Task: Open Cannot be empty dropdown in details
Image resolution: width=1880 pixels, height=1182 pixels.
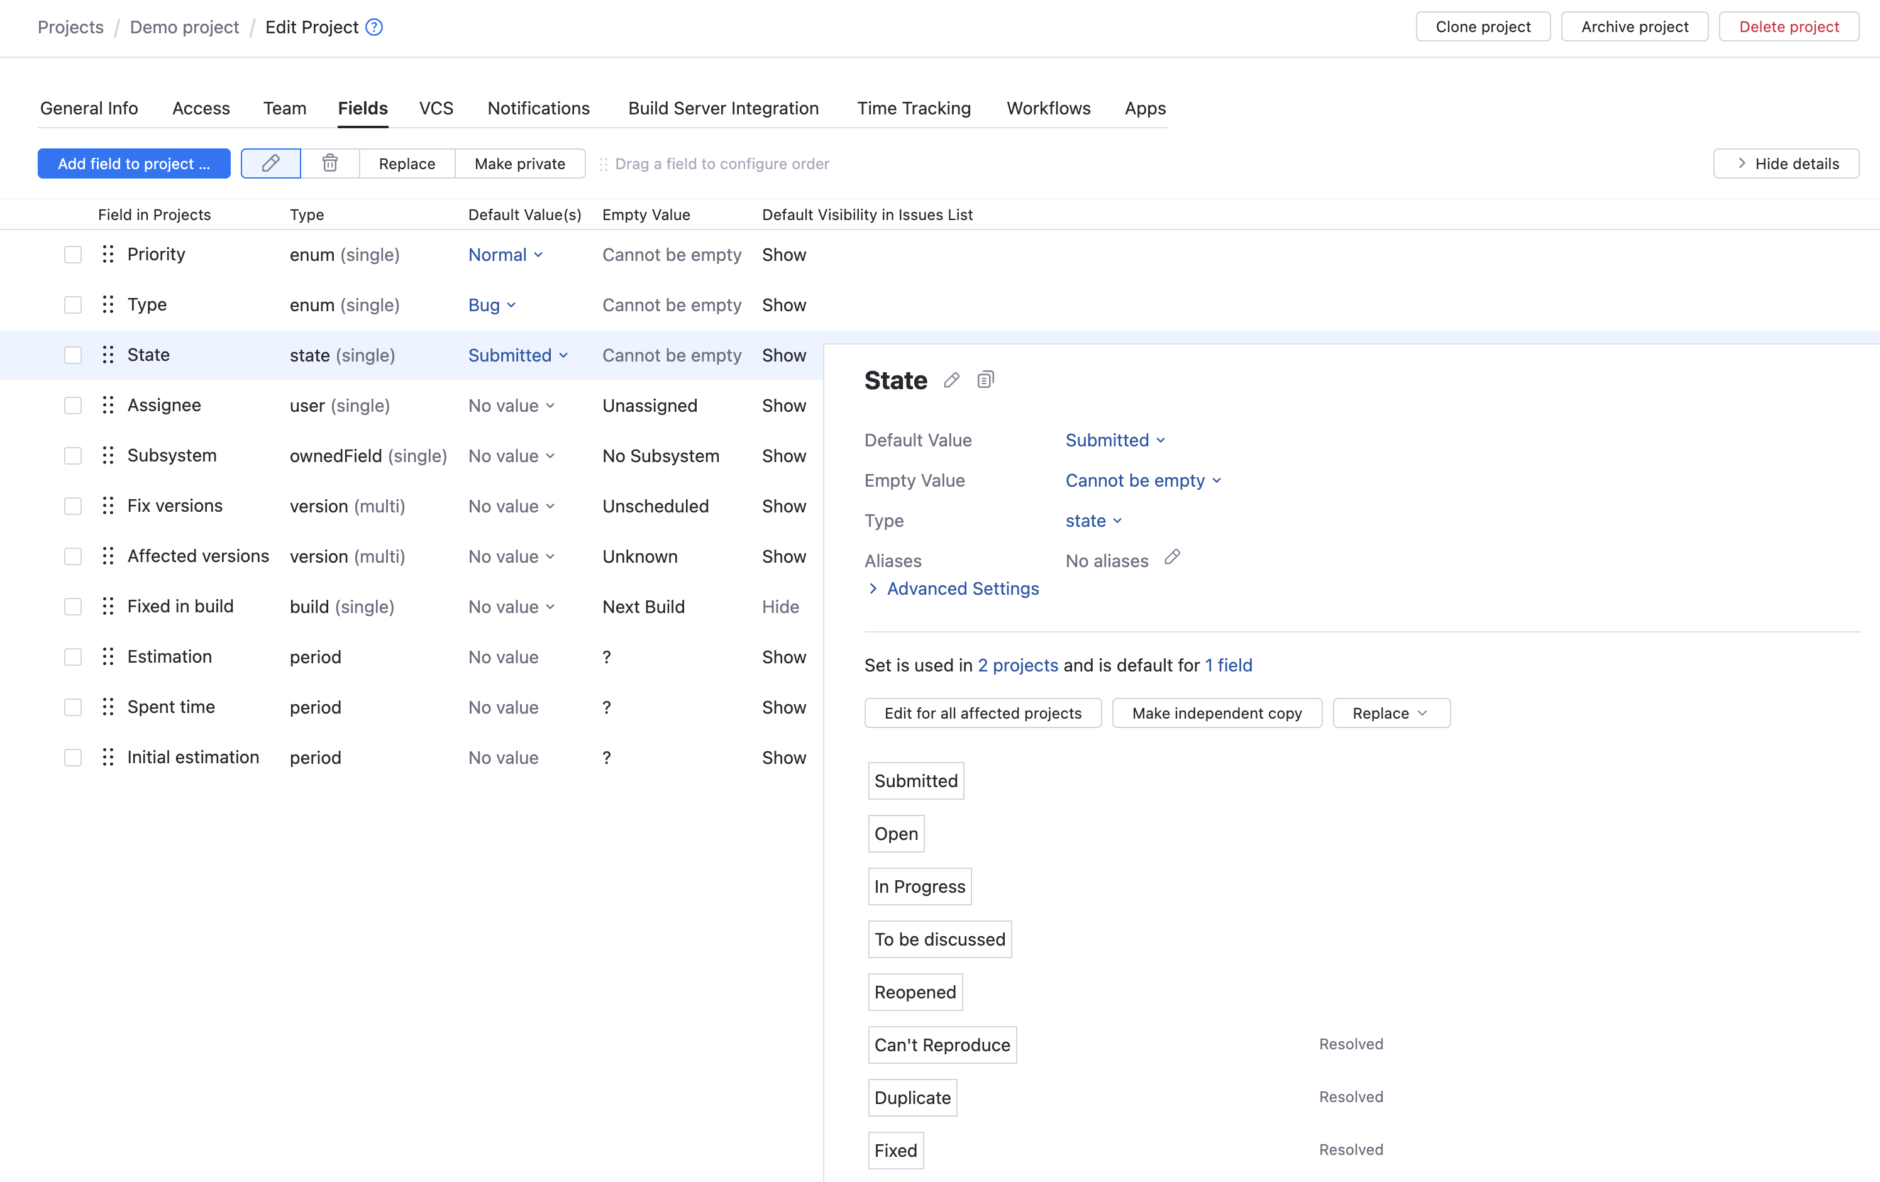Action: tap(1142, 481)
